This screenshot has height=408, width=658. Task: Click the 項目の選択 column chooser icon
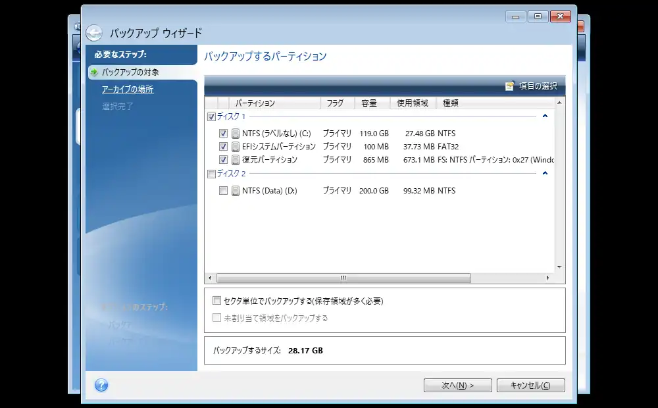pyautogui.click(x=509, y=86)
